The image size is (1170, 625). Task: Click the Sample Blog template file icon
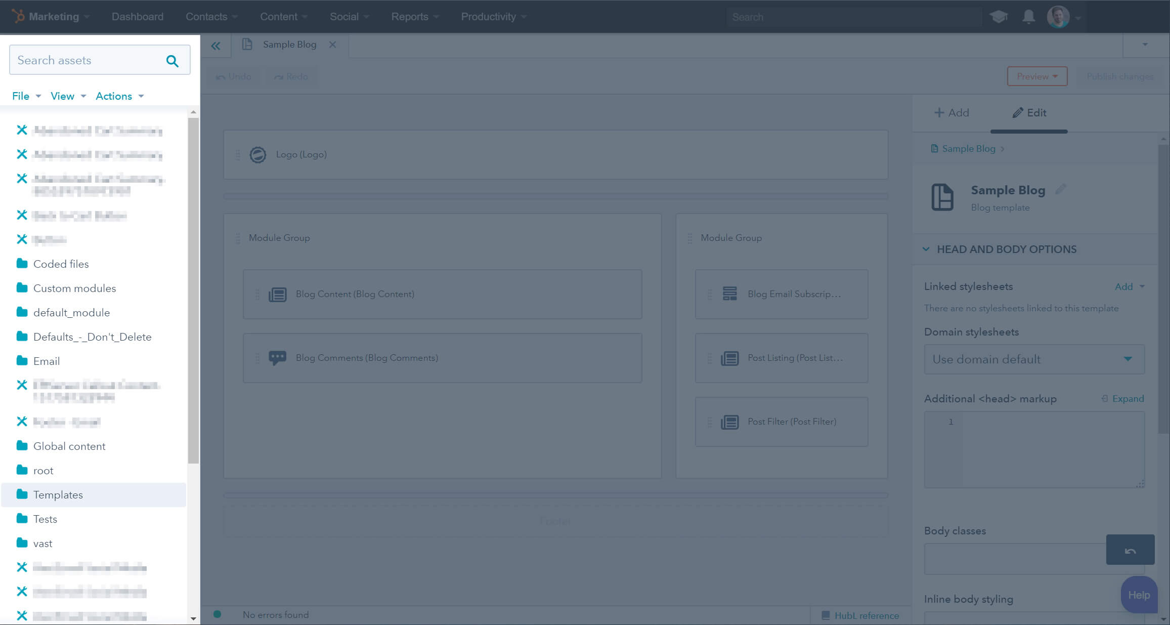[x=942, y=197]
